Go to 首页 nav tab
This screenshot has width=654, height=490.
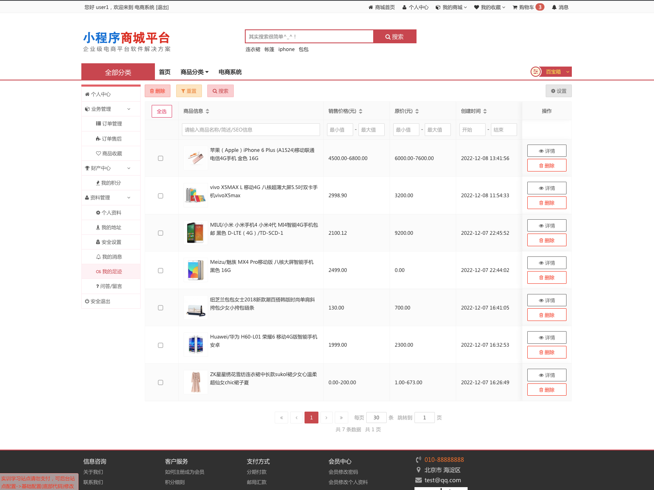[x=165, y=72]
